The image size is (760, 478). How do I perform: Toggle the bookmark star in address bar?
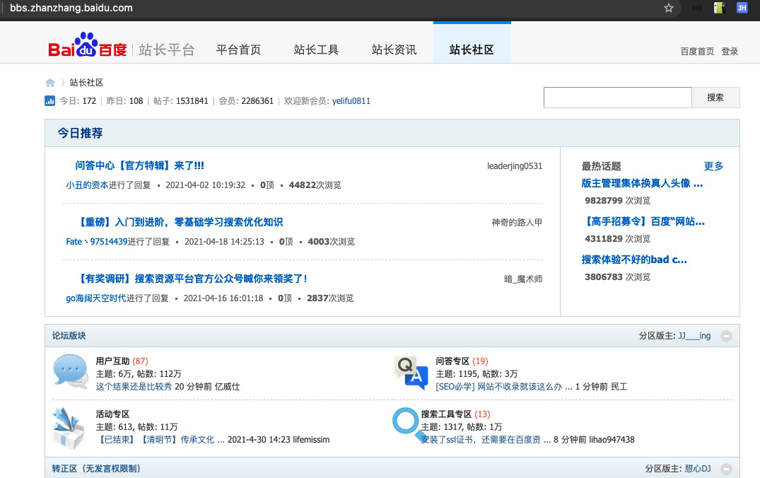(x=668, y=8)
